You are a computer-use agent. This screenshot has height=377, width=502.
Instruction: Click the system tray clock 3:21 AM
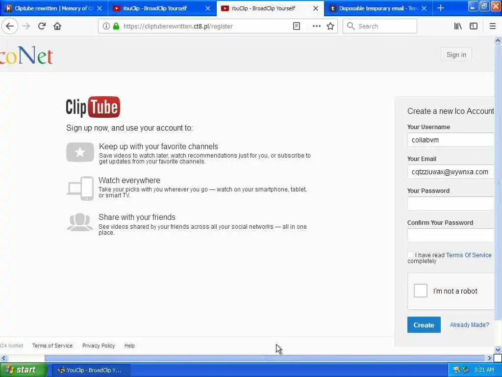coord(484,370)
